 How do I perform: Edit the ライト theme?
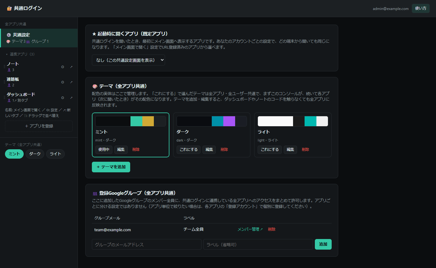click(x=290, y=150)
